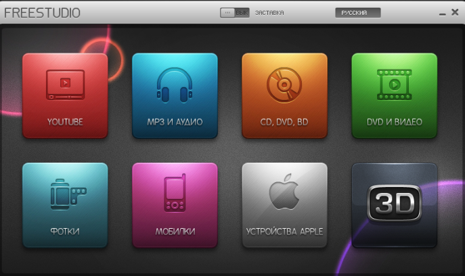This screenshot has width=465, height=276.
Task: Minimize the FreeStudio window
Action: (x=443, y=14)
